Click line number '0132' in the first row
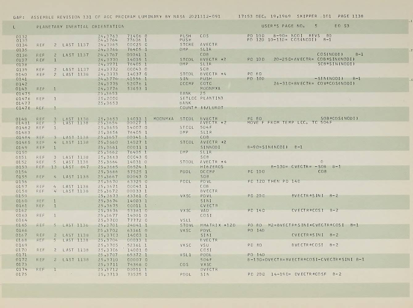Image resolution: width=413 pixels, height=308 pixels. pos(22,37)
